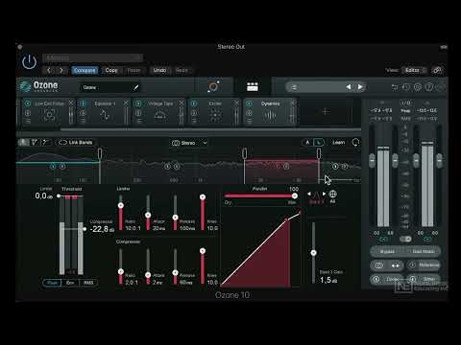
Task: Click the Limiter Ratio slider handle
Action: tap(121, 205)
